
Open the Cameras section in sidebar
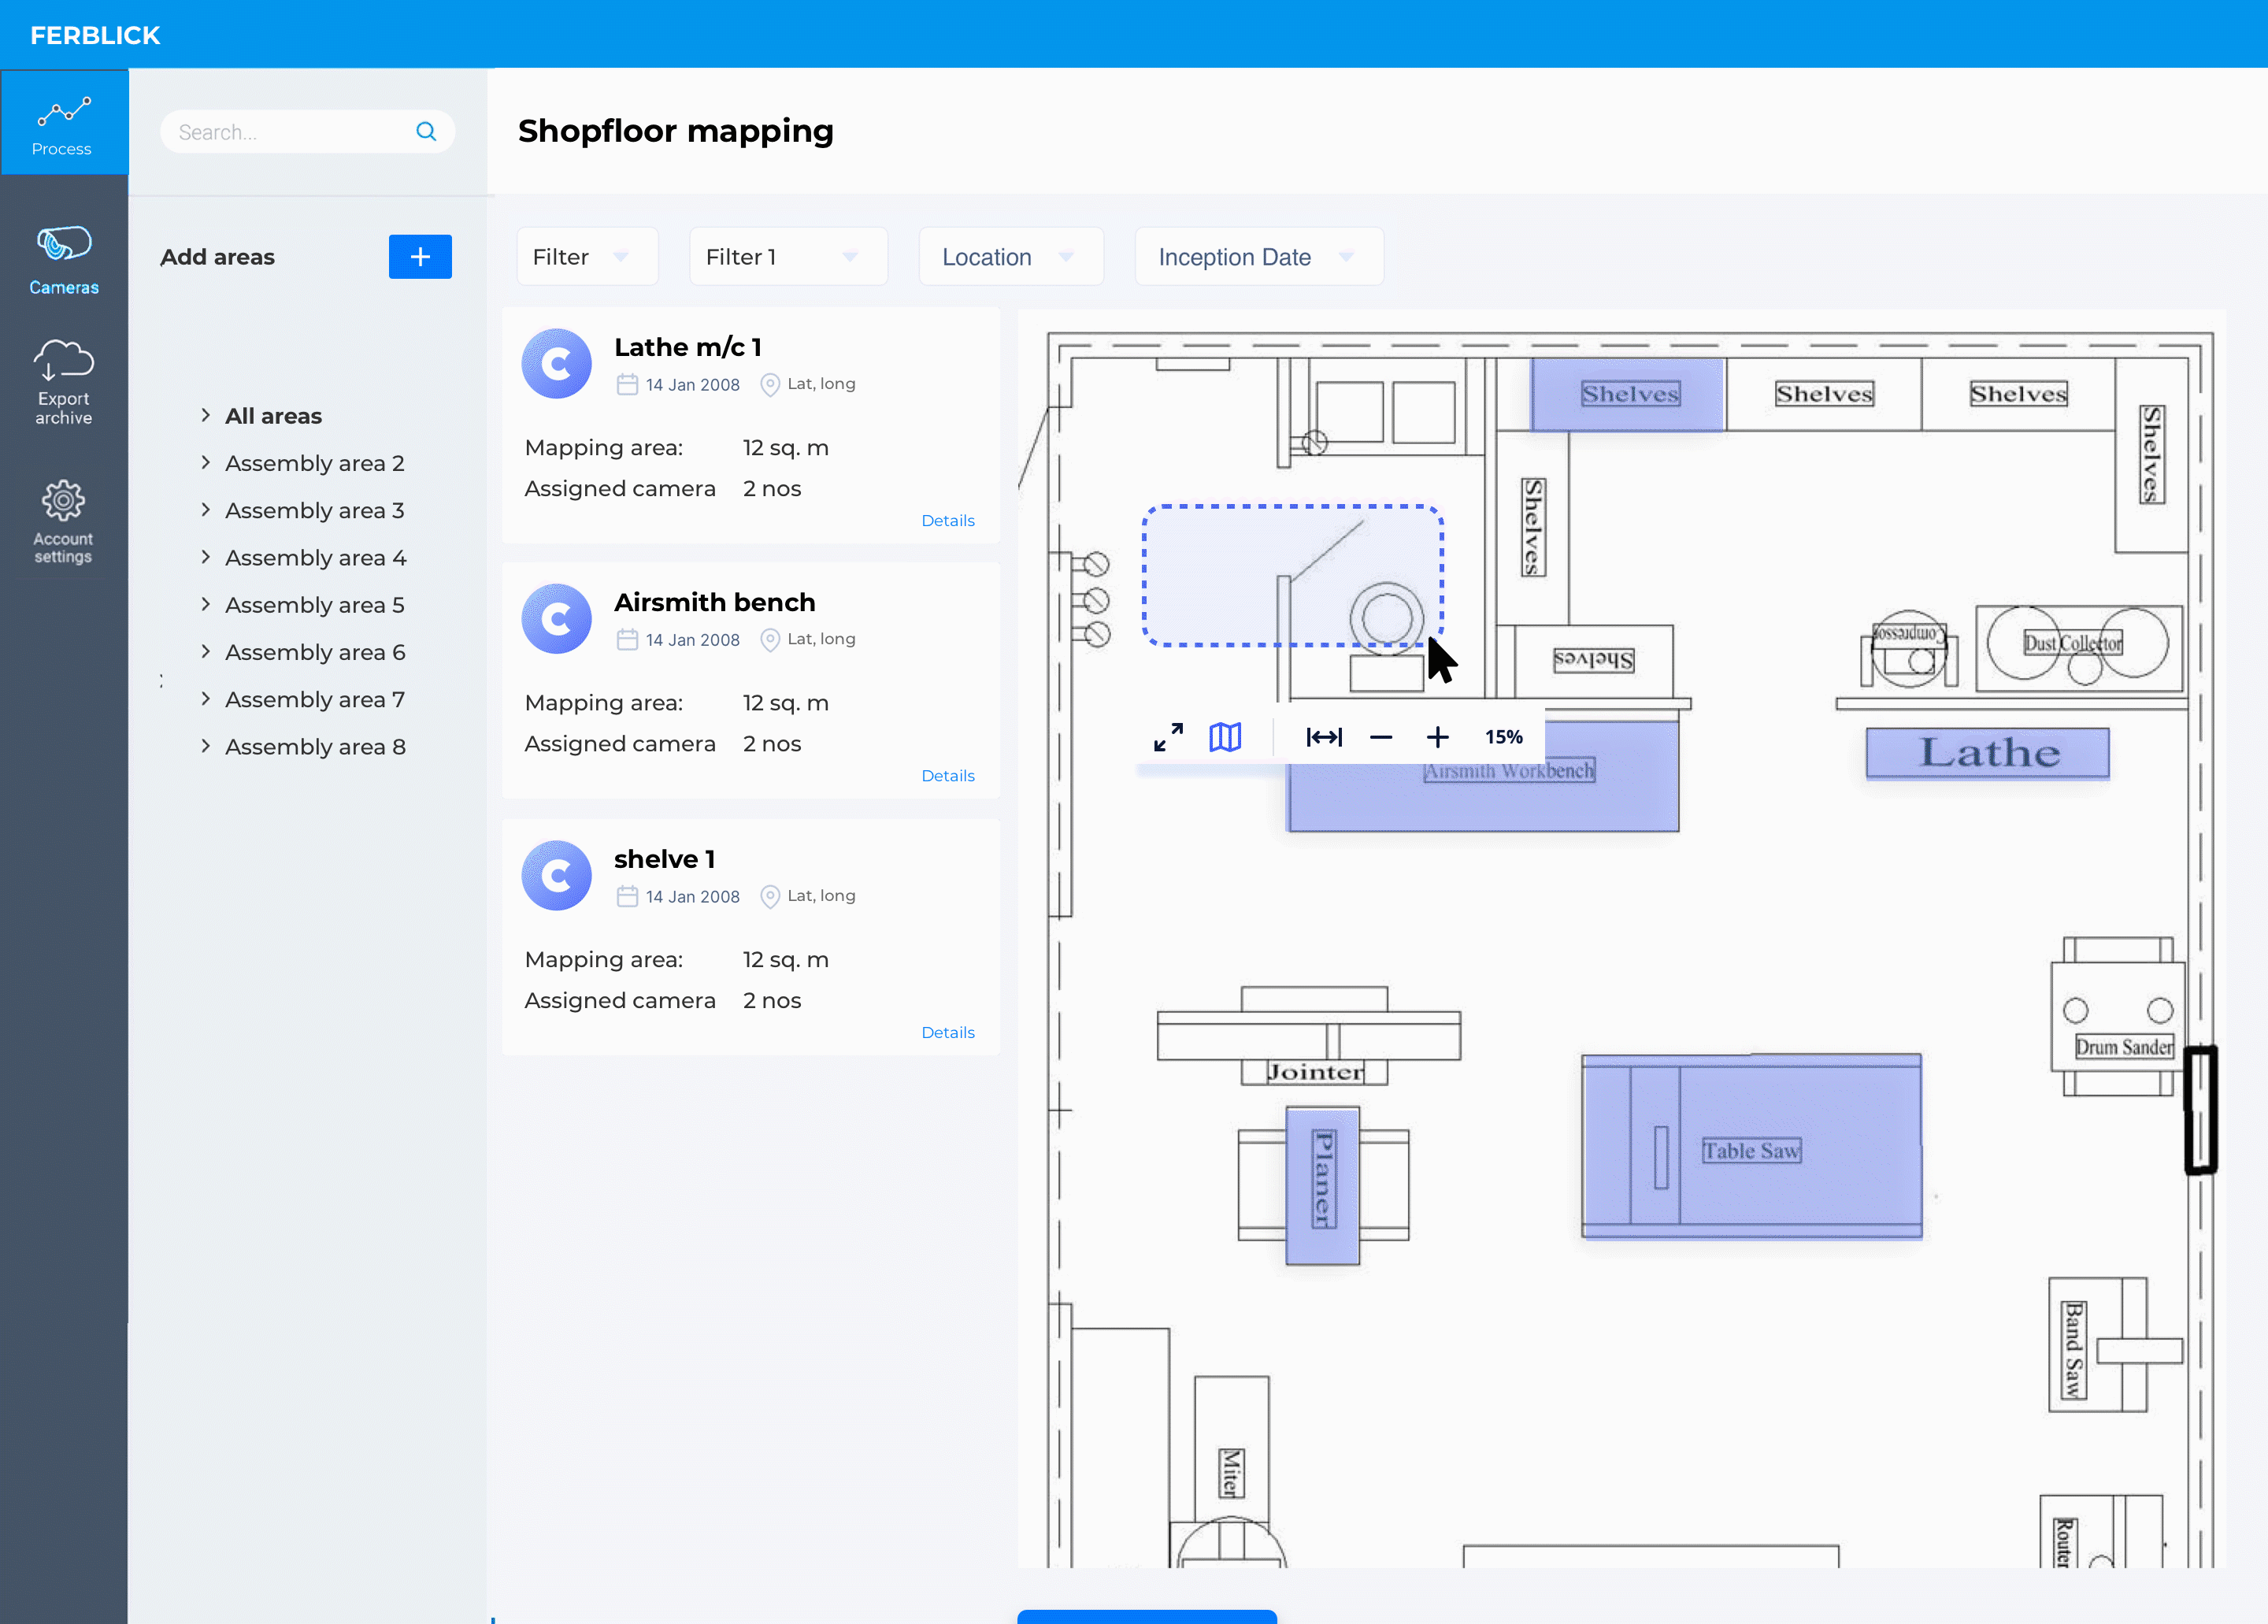tap(64, 260)
